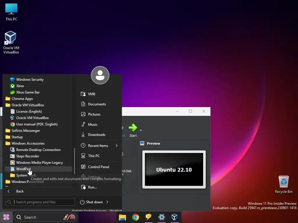Viewport: 298px width, 223px height.
Task: Click the taskbar Search box
Action: click(x=45, y=217)
